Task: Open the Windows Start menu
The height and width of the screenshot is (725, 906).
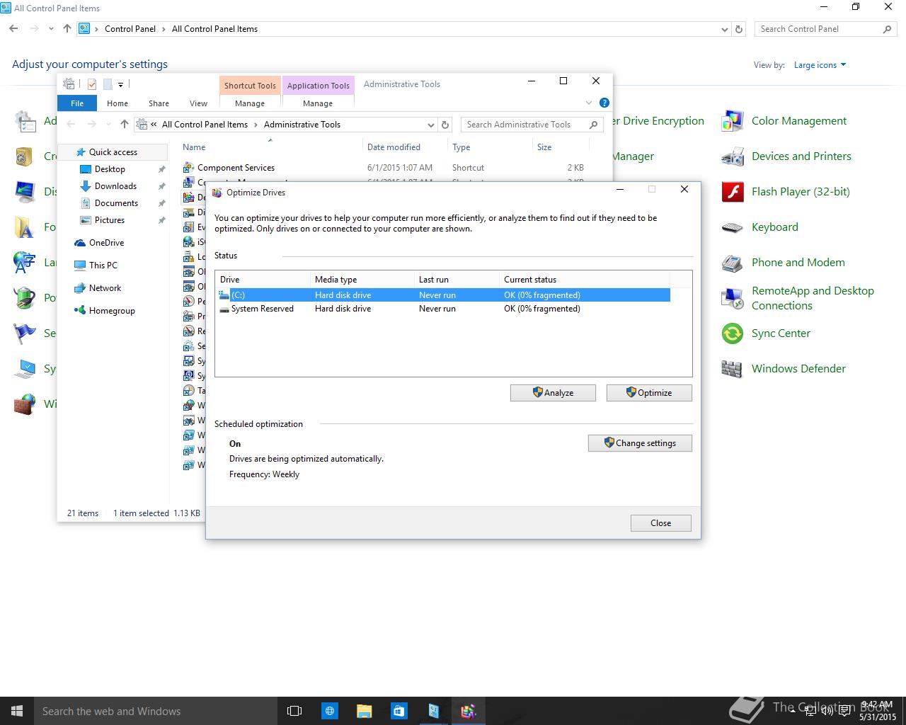Action: [17, 711]
